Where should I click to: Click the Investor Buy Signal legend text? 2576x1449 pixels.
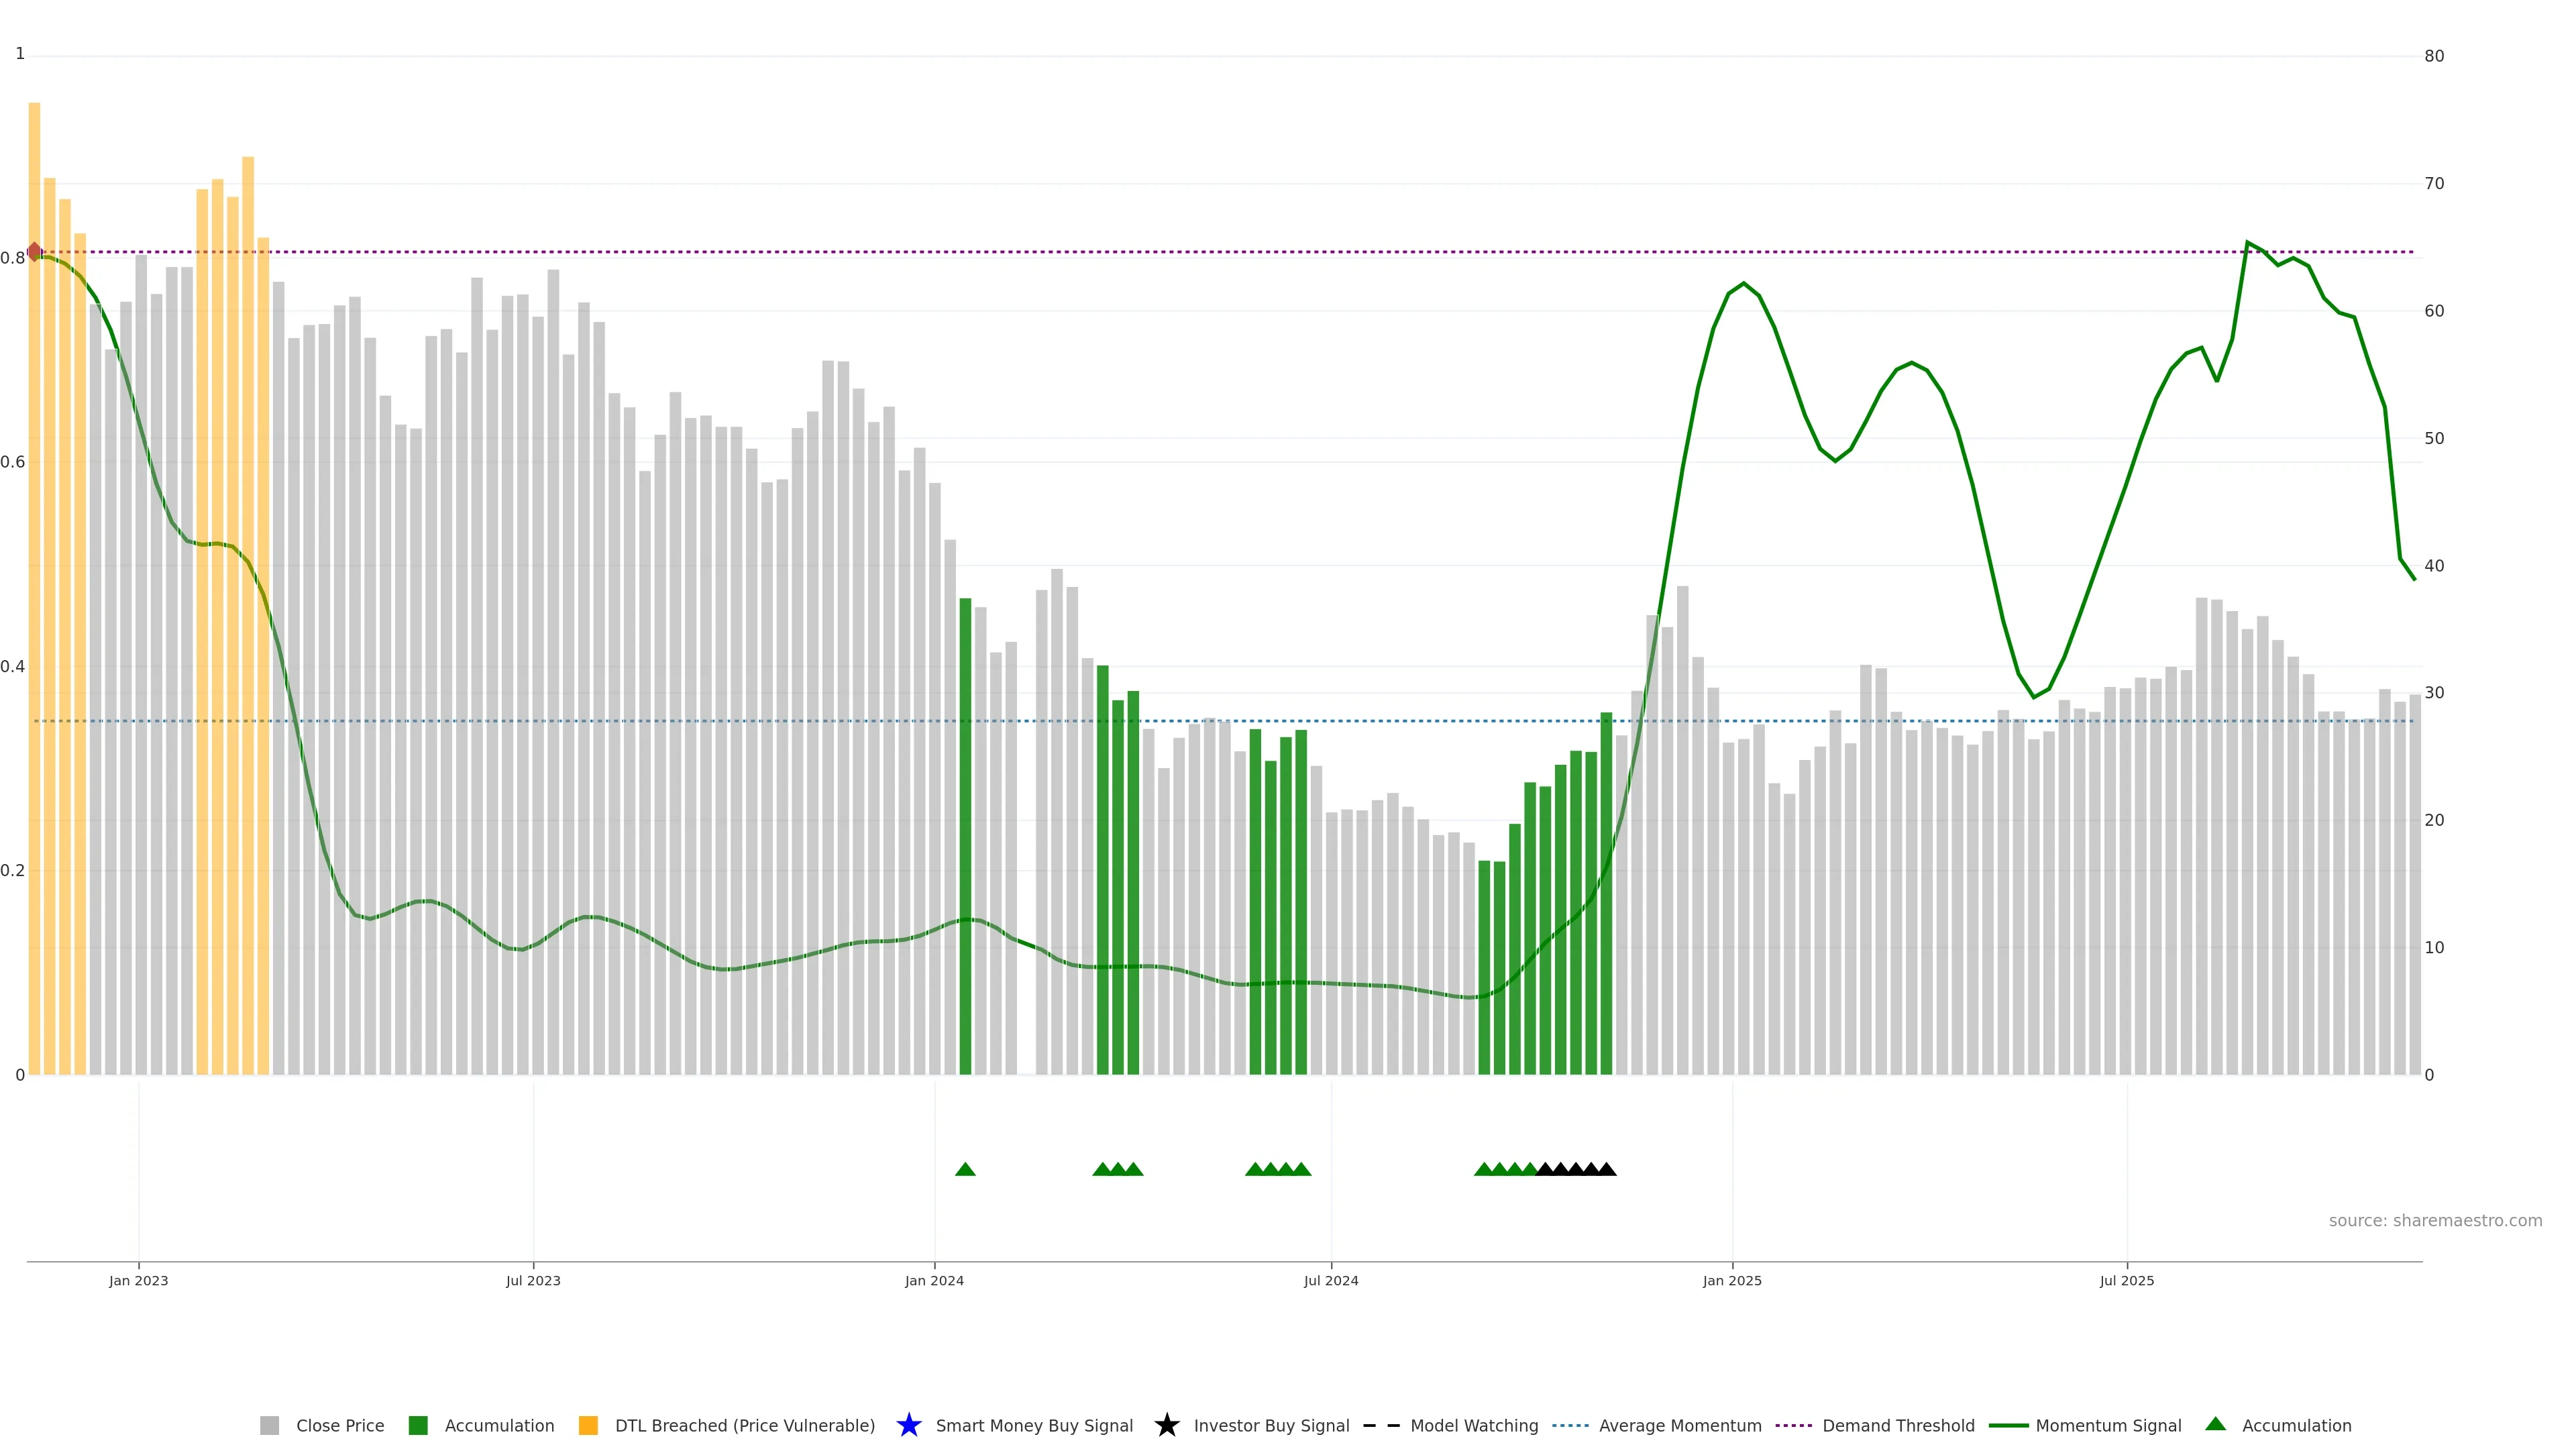[x=1271, y=1425]
